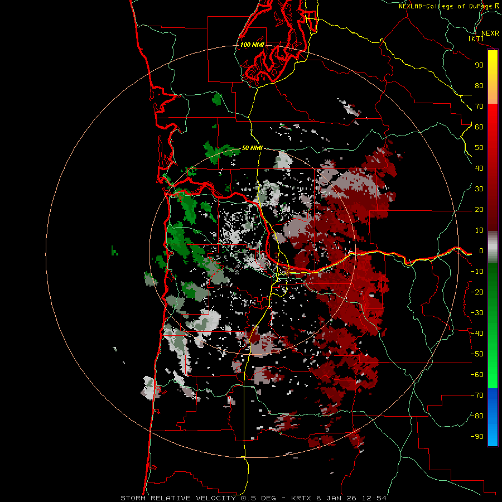This screenshot has height=502, width=502.
Task: Click the 20 value on the velocity scale
Action: 479,210
